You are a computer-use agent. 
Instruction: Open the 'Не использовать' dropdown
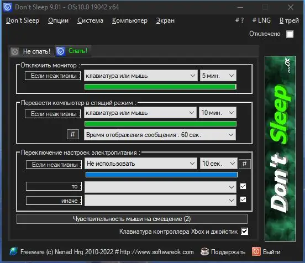141,164
